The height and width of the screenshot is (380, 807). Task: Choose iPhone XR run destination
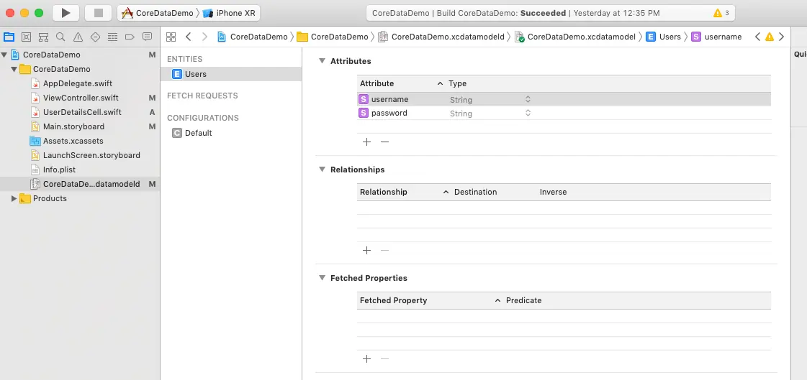point(230,13)
